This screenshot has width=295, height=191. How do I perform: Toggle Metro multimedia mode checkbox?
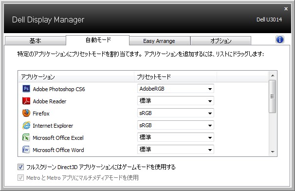(20, 178)
